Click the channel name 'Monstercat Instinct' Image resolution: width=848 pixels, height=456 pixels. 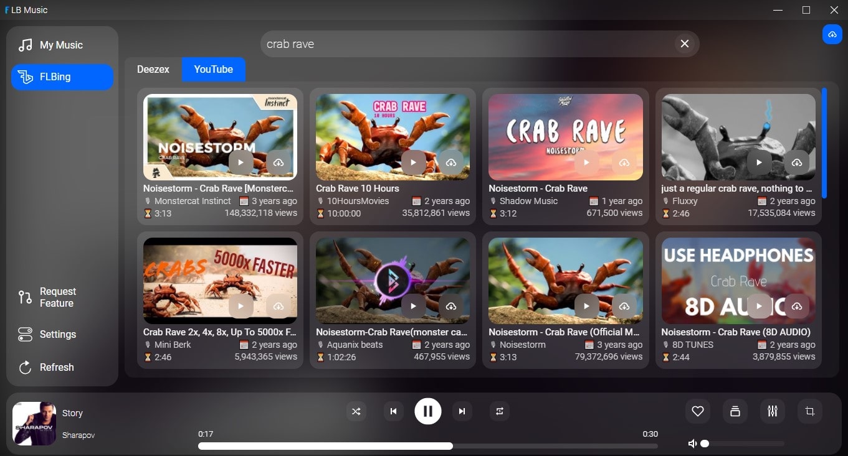coord(193,201)
